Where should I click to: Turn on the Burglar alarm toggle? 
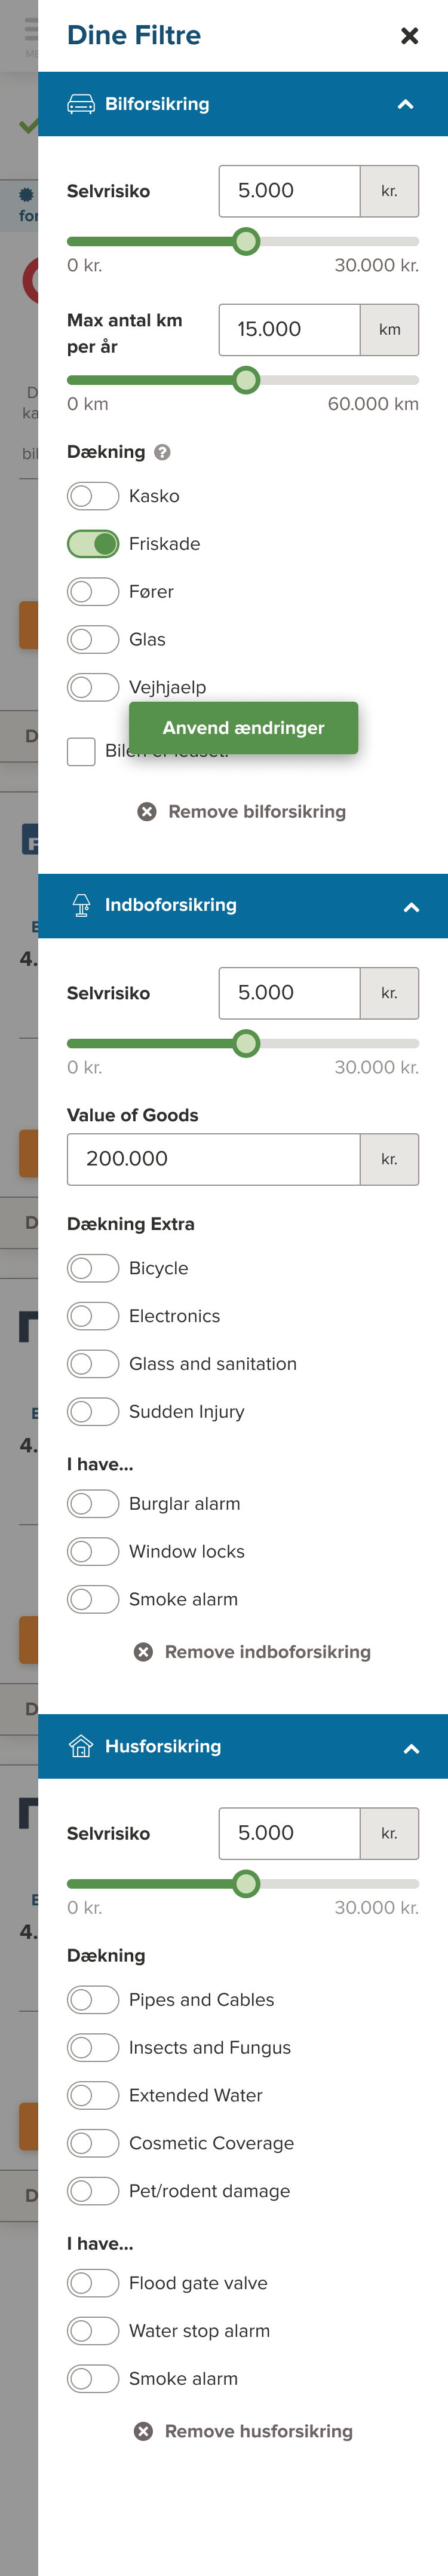(93, 1504)
